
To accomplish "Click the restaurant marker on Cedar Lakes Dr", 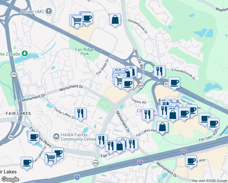I will tap(80, 113).
